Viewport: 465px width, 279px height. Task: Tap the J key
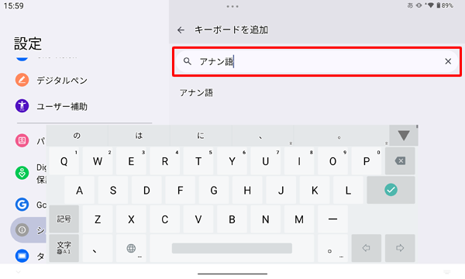coord(281,190)
